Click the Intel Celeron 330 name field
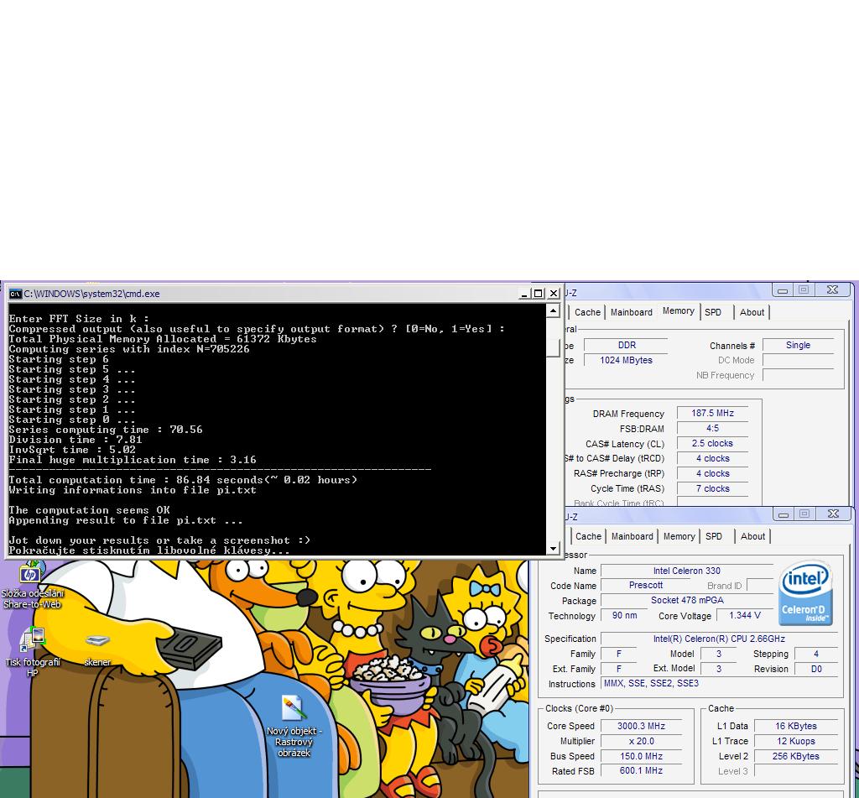Image resolution: width=859 pixels, height=798 pixels. [x=686, y=571]
